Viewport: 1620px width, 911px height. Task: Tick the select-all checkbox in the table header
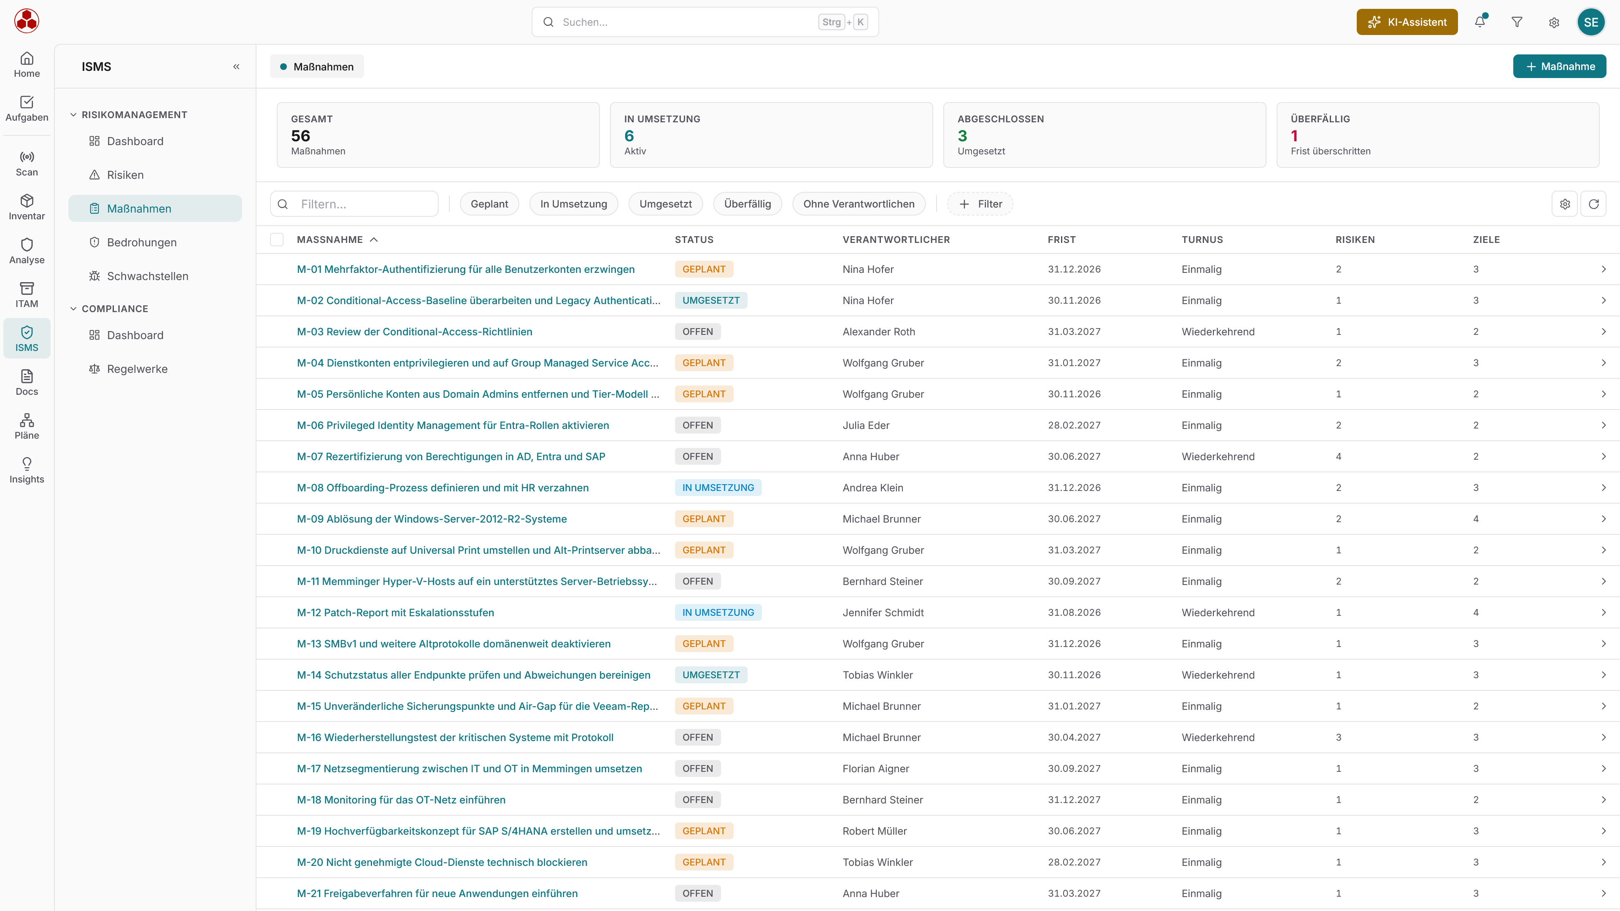point(277,240)
